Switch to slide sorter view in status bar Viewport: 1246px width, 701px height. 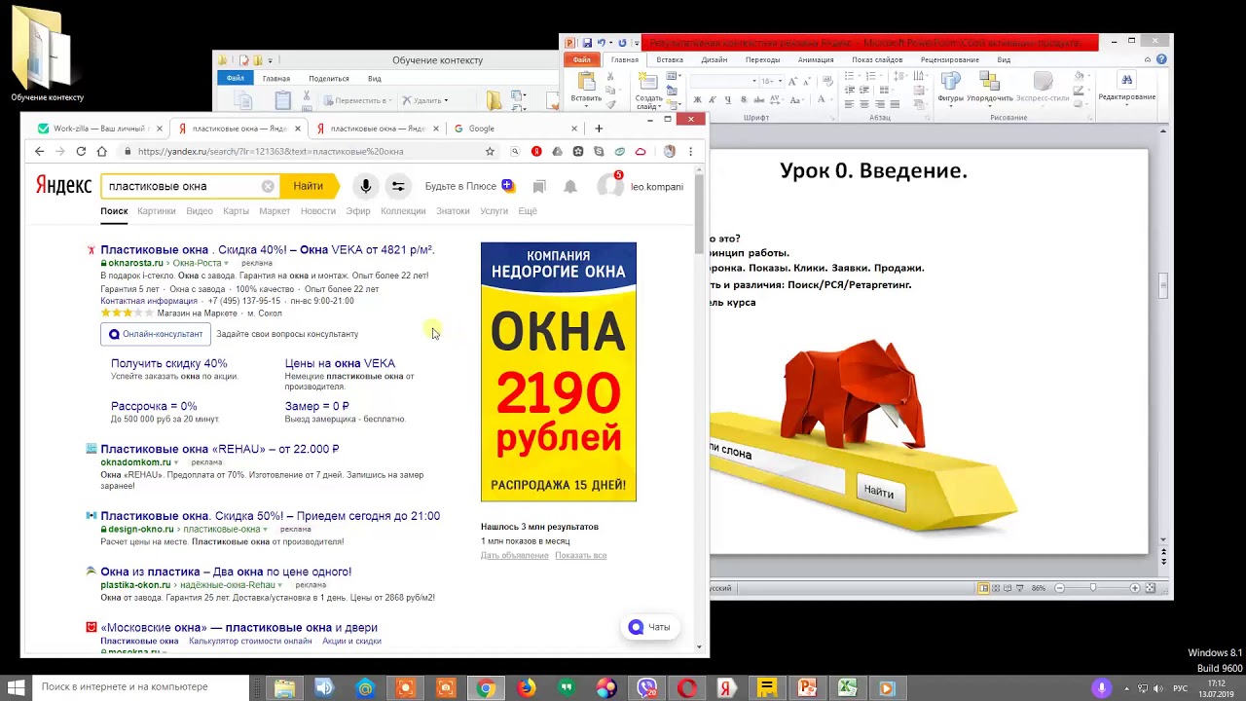click(x=998, y=588)
